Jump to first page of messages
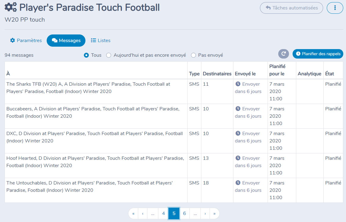Viewport: 346px width, 222px height. tap(133, 213)
